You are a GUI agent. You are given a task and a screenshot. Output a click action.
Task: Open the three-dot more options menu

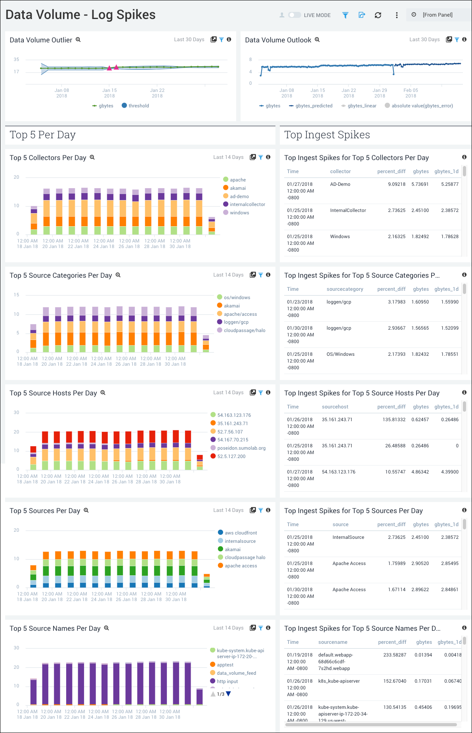click(x=396, y=15)
